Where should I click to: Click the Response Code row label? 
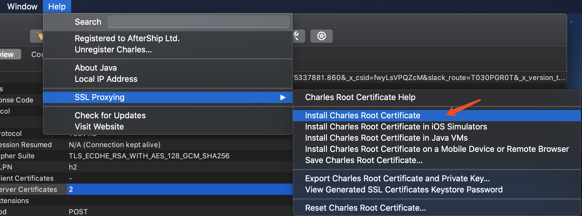pos(17,100)
